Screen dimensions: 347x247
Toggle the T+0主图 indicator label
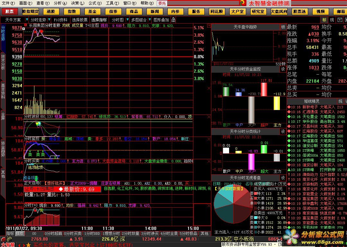point(92,25)
